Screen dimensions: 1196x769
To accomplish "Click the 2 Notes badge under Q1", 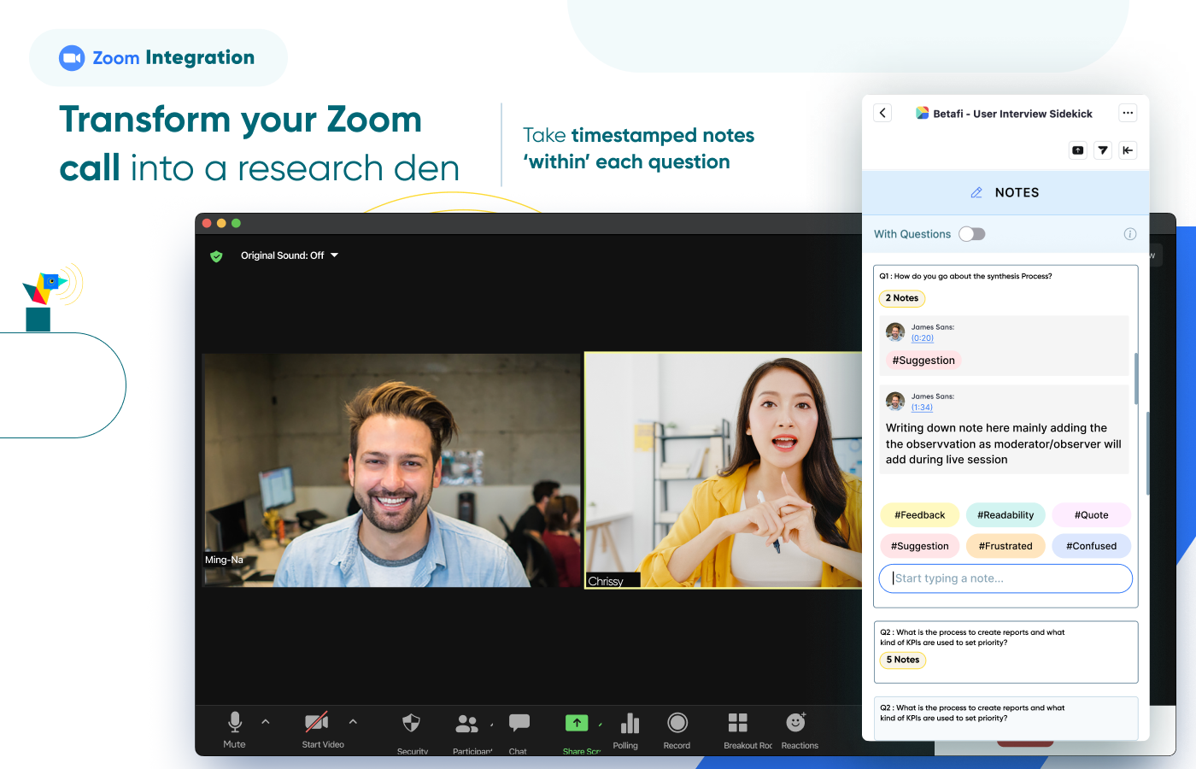I will 902,298.
